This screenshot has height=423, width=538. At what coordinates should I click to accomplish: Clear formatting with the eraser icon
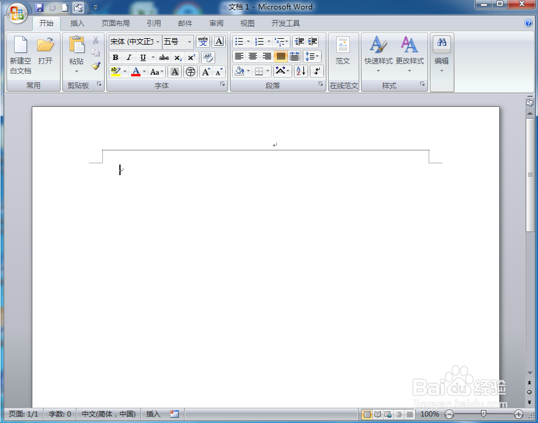tap(208, 57)
